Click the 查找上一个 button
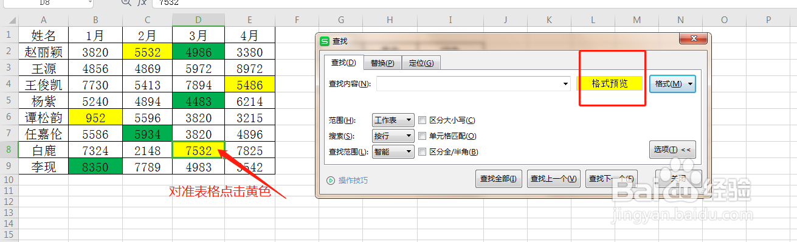 pyautogui.click(x=553, y=179)
